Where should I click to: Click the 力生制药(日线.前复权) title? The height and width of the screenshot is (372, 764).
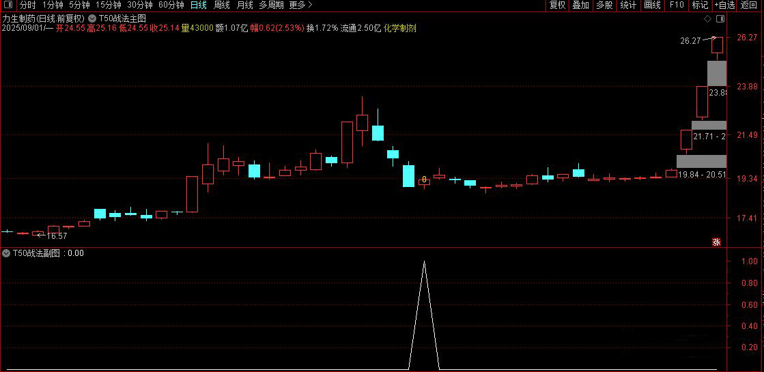coord(44,18)
